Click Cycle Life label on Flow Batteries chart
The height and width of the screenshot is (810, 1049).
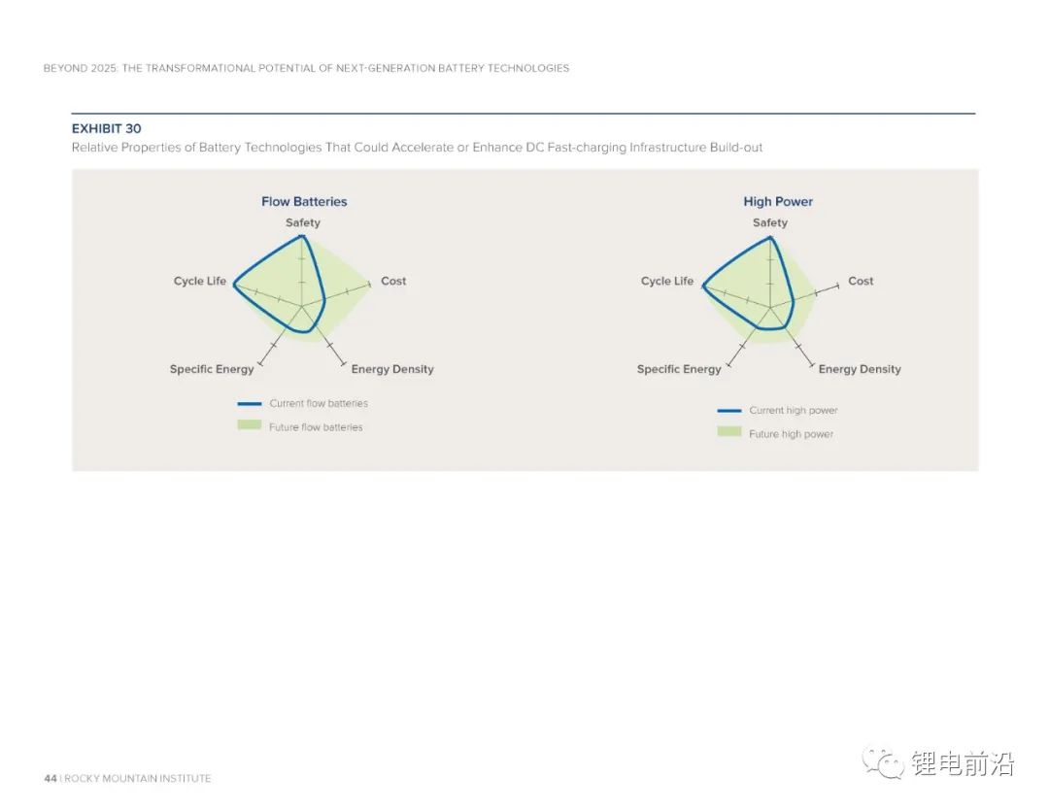click(x=200, y=281)
